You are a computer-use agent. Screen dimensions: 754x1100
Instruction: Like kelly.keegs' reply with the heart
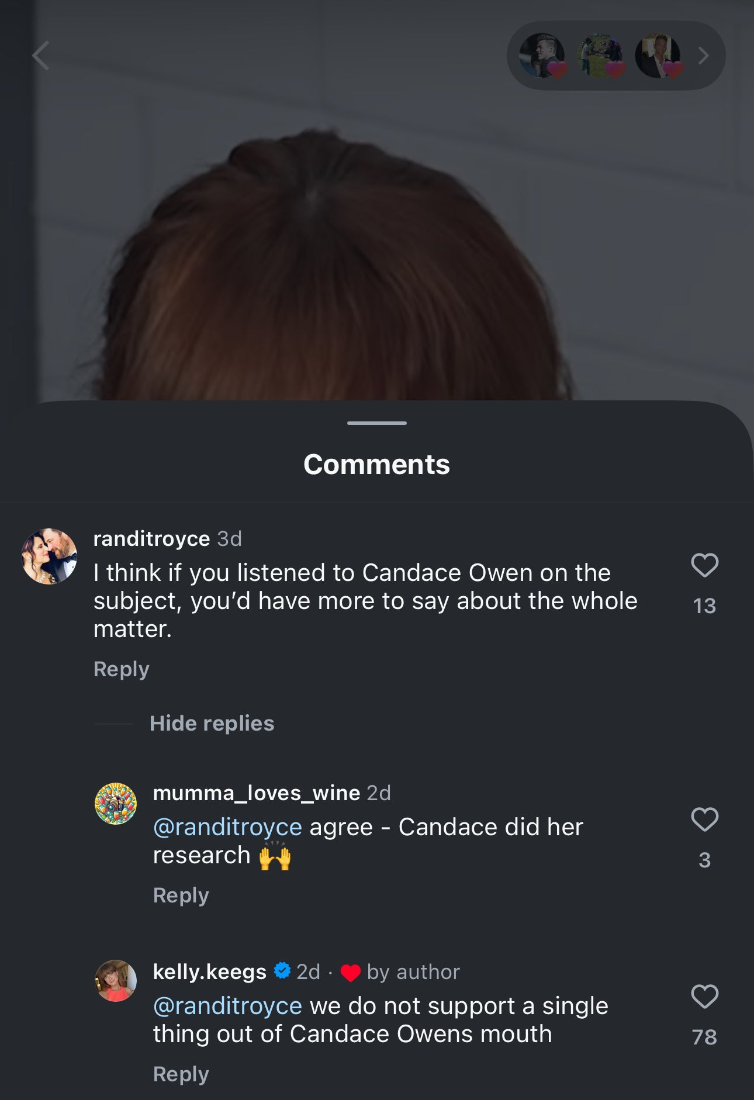[704, 997]
